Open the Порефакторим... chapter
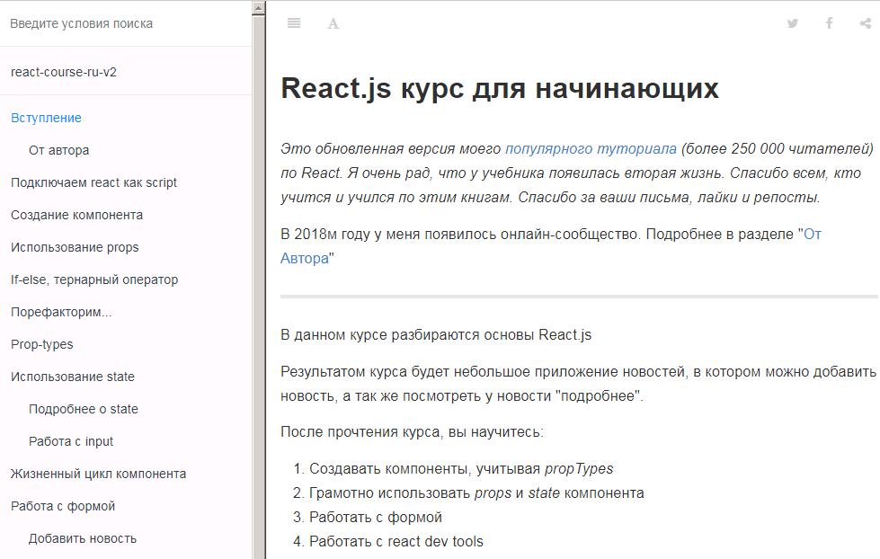880x559 pixels. [x=61, y=312]
